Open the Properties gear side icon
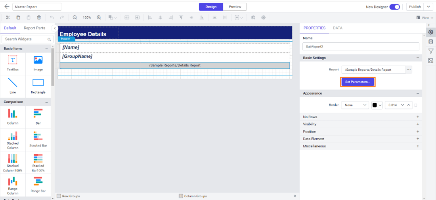436x200 pixels. coord(431,32)
